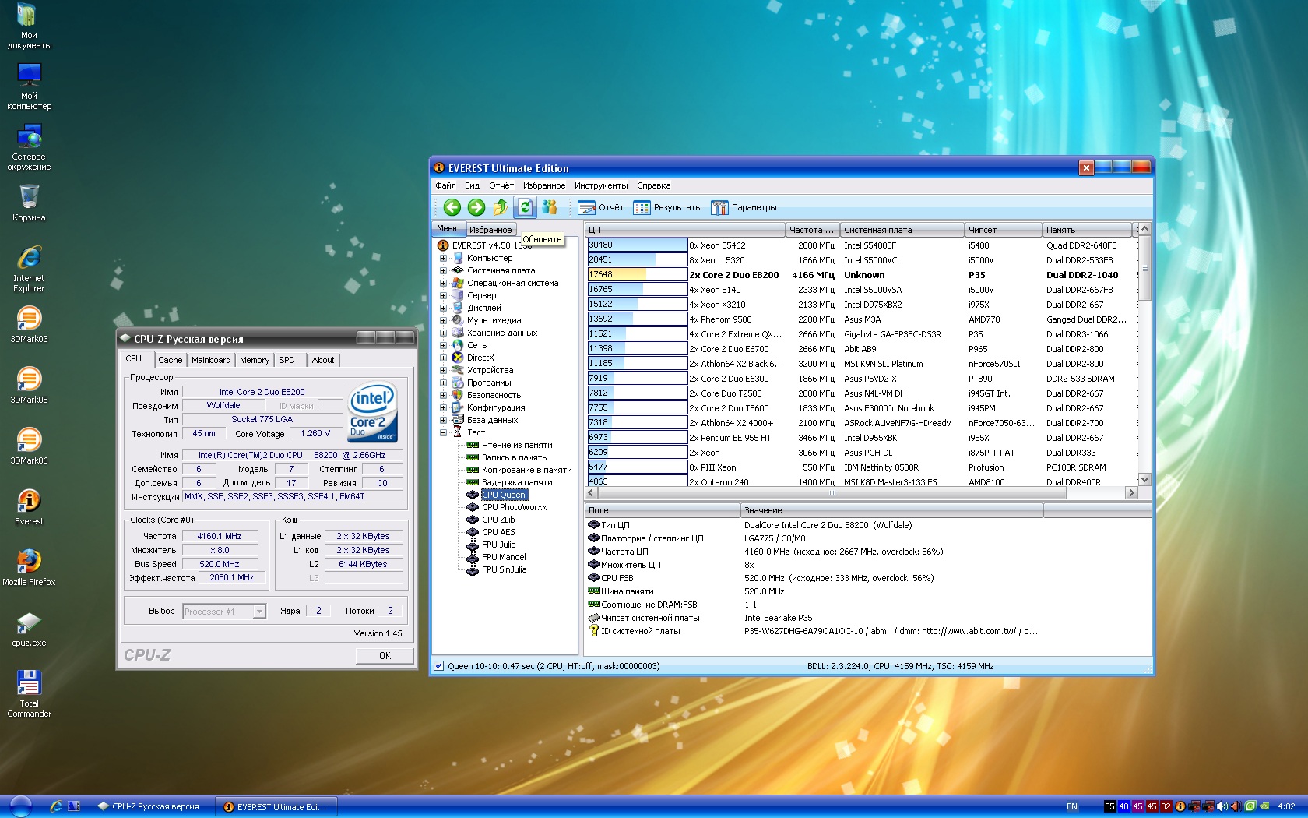
Task: Select CPU PhotoWorxx benchmark in tree
Action: coord(514,507)
